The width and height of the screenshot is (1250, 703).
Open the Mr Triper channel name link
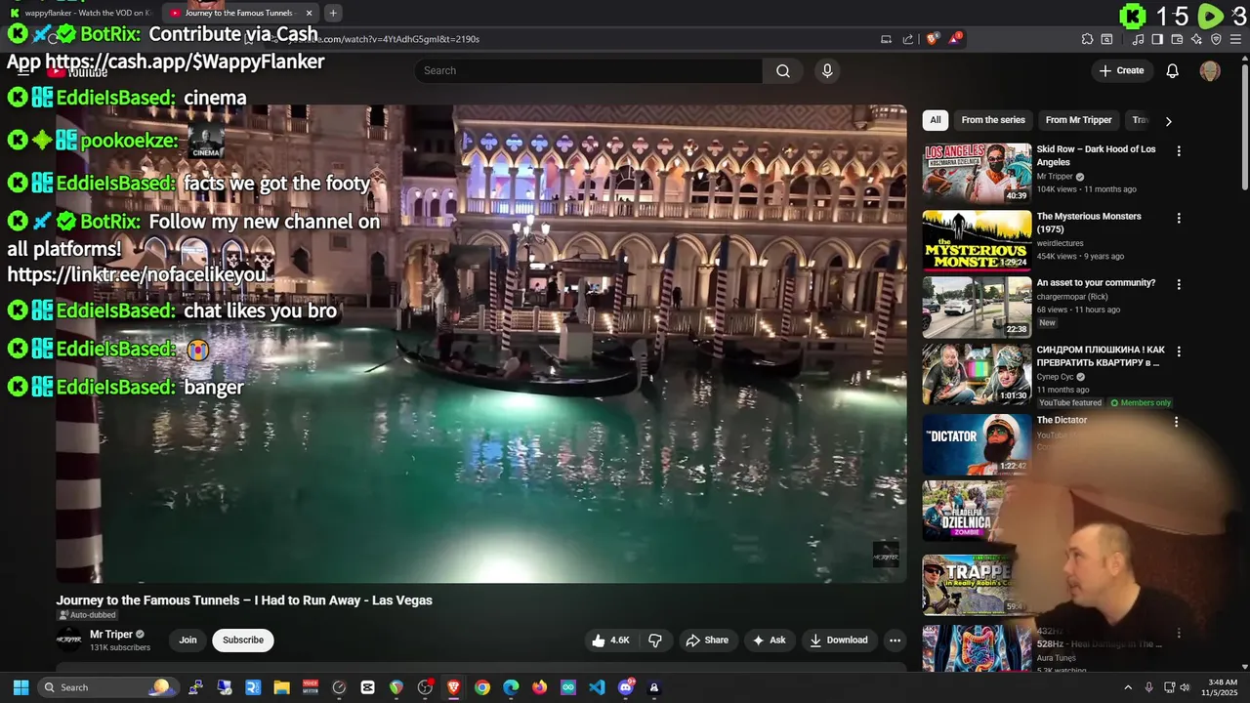(x=111, y=635)
